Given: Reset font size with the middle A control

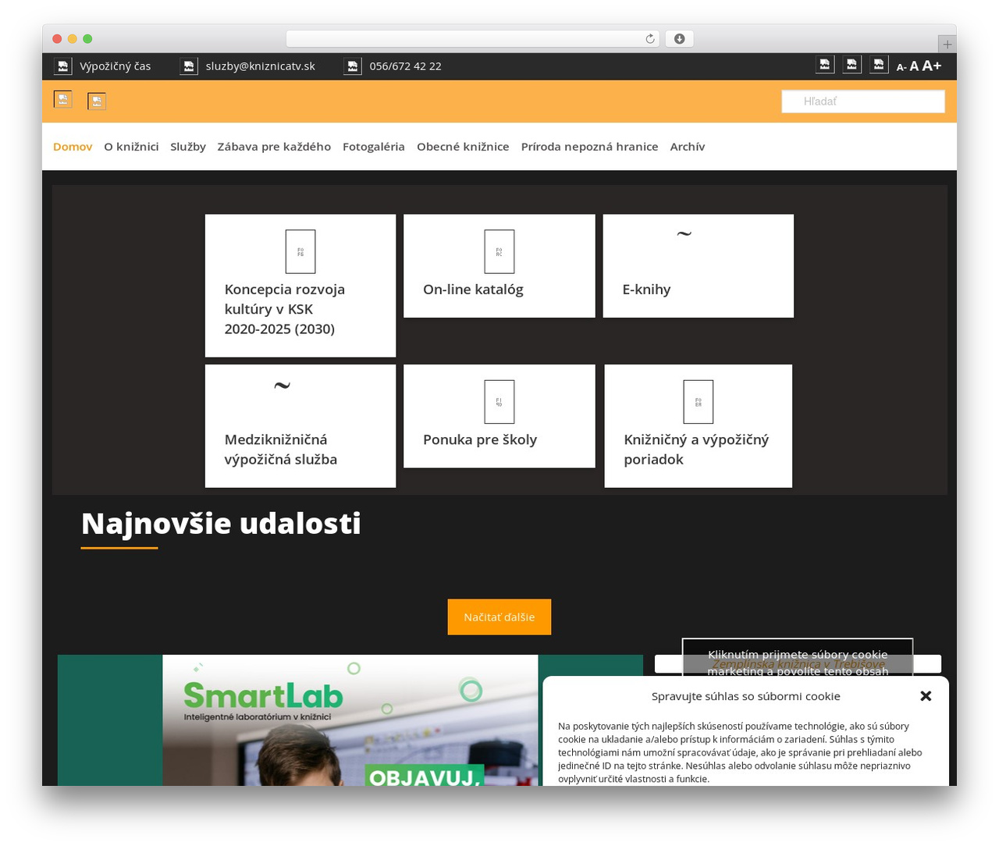Looking at the screenshot, I should click(914, 66).
